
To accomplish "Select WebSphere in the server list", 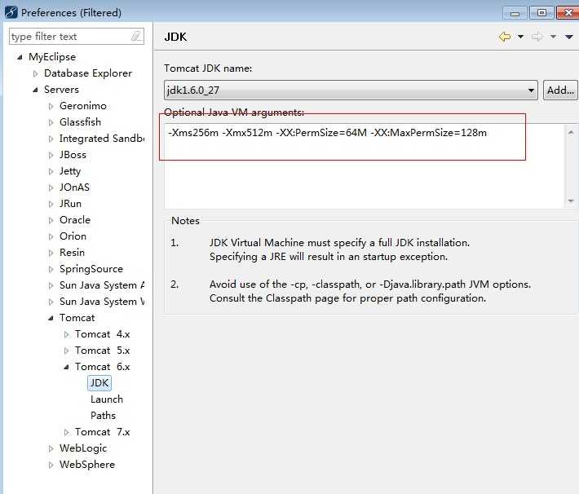I will tap(87, 465).
